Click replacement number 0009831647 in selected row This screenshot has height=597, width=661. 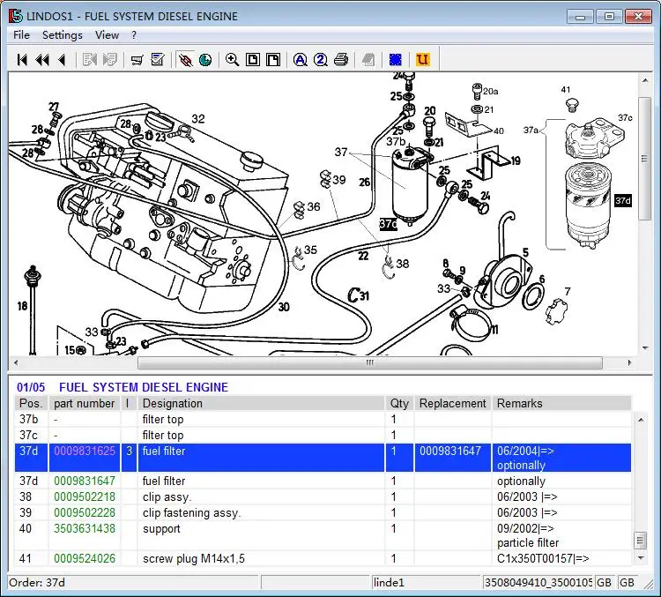(450, 451)
